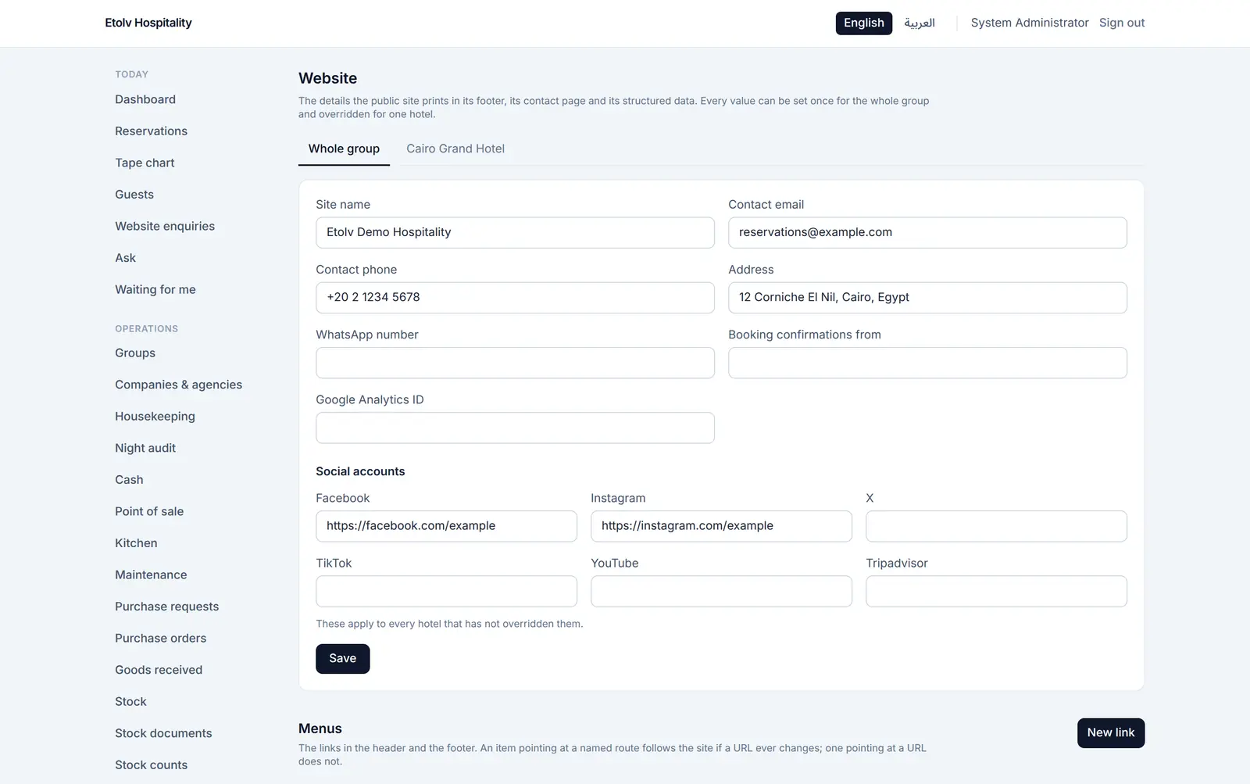
Task: Sign out of the account
Action: (1121, 23)
